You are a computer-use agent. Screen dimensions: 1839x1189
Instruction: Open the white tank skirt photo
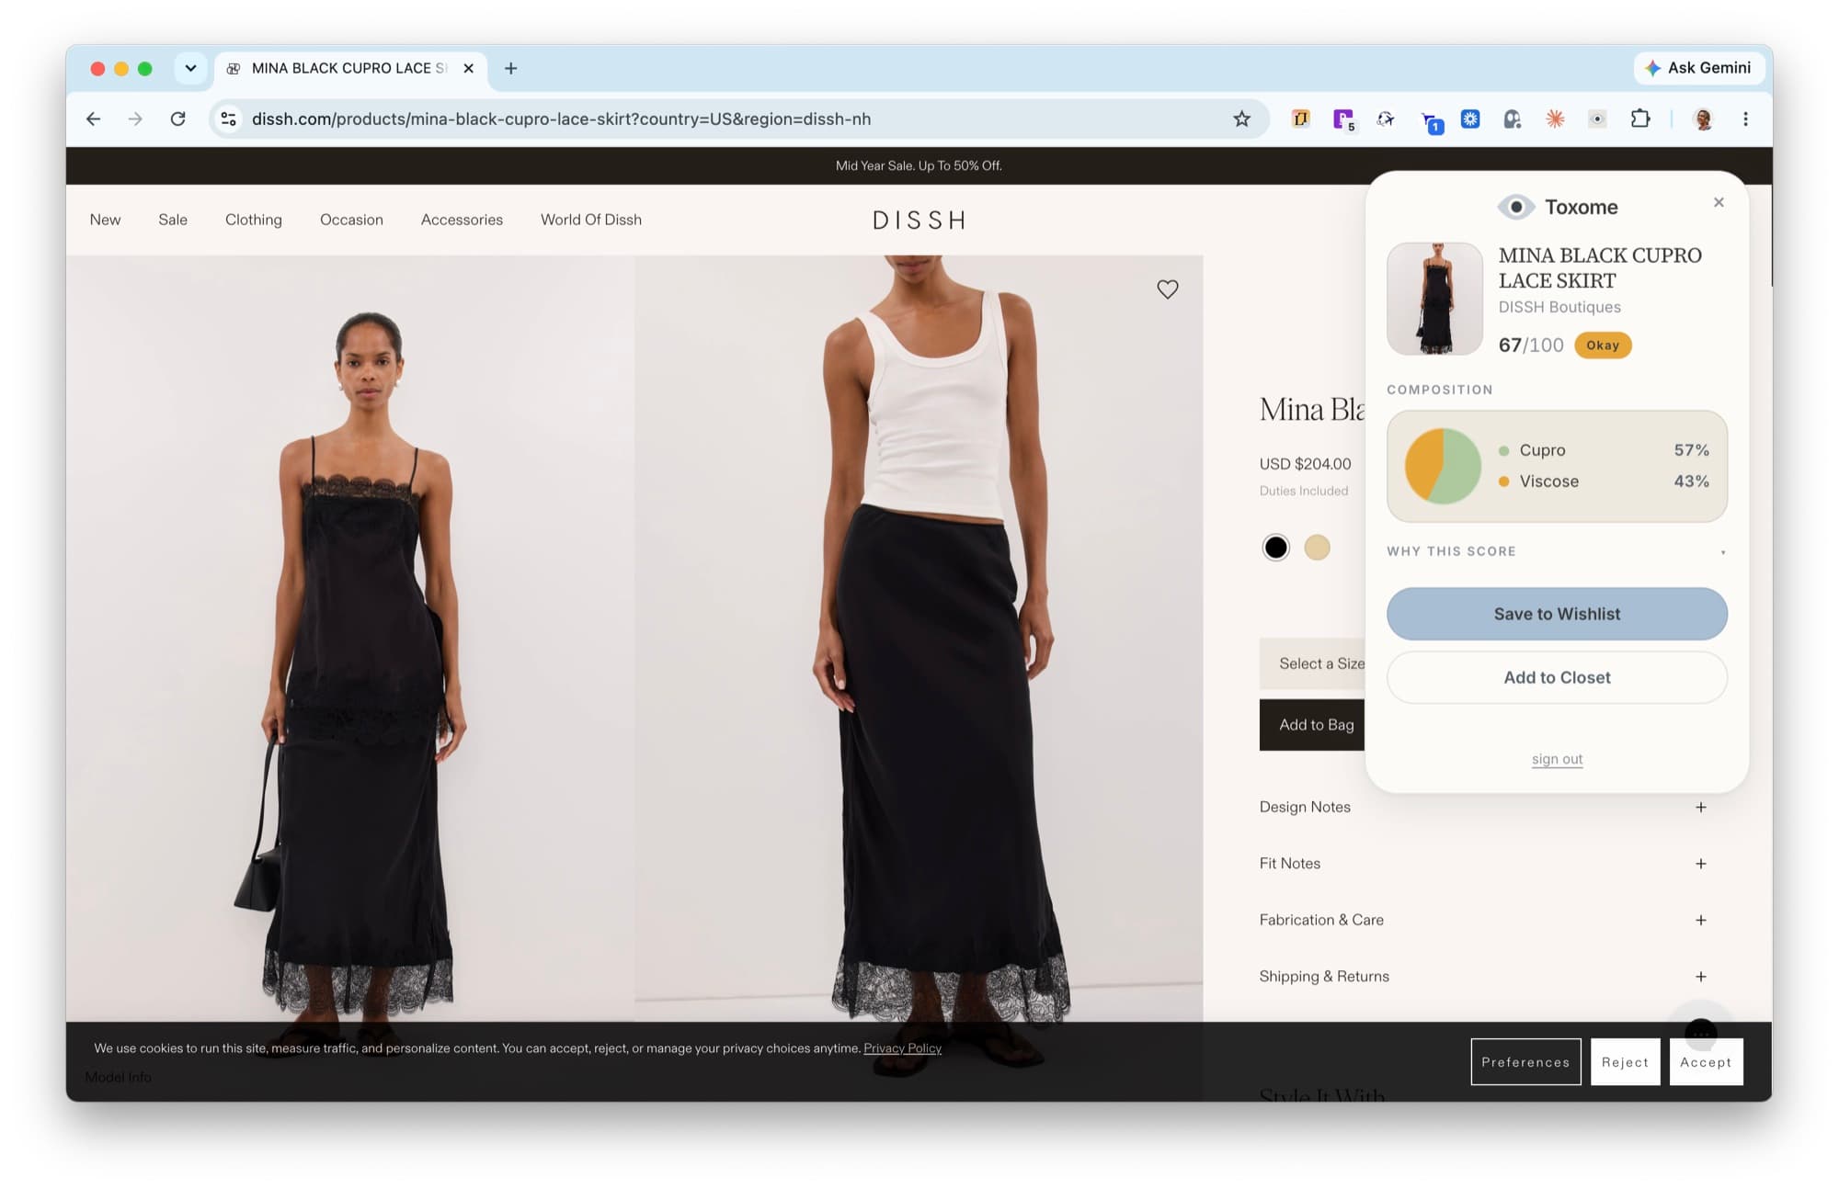[919, 639]
